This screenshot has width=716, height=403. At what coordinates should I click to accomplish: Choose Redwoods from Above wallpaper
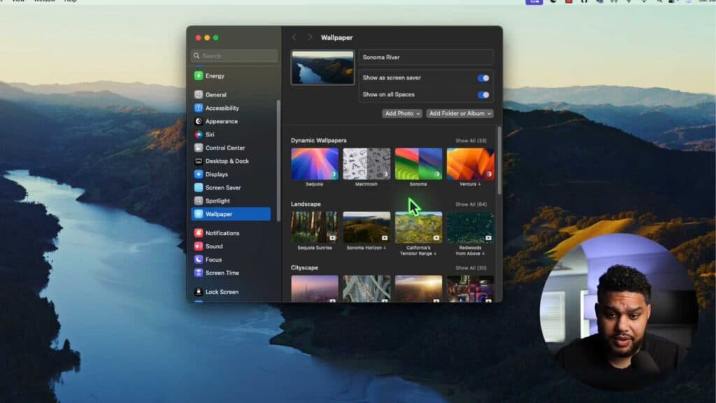[471, 227]
